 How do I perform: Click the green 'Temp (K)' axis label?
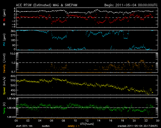pos(4,108)
